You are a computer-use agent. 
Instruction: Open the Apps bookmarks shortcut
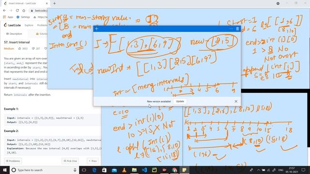[x=8, y=17]
